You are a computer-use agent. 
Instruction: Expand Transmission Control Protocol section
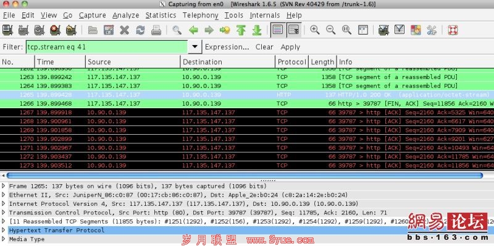(x=4, y=212)
